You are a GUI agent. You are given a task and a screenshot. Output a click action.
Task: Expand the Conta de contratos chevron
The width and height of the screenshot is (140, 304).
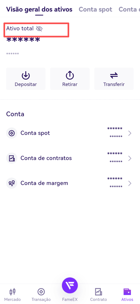tap(130, 158)
